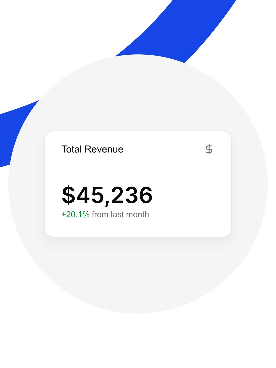Click the gray dollar glyph beside Total Revenue
This screenshot has width=276, height=368.
(209, 149)
